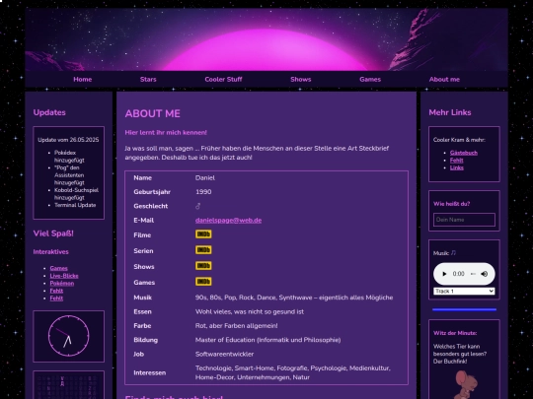Image resolution: width=533 pixels, height=399 pixels.
Task: Click the pink sunset banner image
Action: tap(266, 39)
